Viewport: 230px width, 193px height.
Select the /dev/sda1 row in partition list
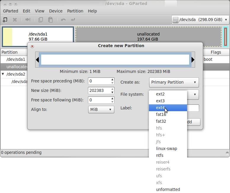[x=14, y=59]
